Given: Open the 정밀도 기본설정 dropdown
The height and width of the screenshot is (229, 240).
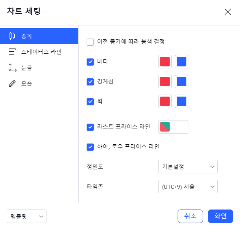Looking at the screenshot, I should (188, 167).
